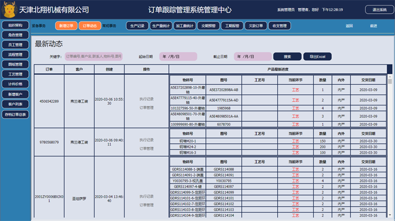Image resolution: width=395 pixels, height=221 pixels.
Task: Click the 前进 link
Action: [373, 26]
